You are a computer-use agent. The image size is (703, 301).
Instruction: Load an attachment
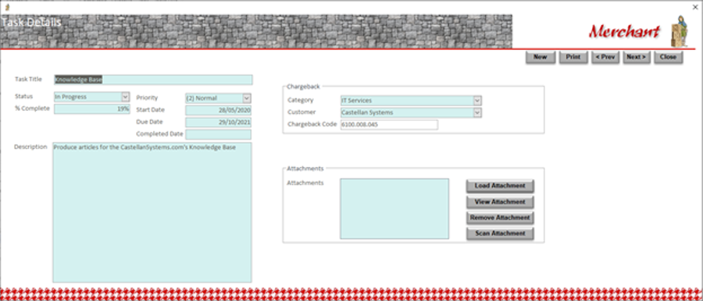500,186
